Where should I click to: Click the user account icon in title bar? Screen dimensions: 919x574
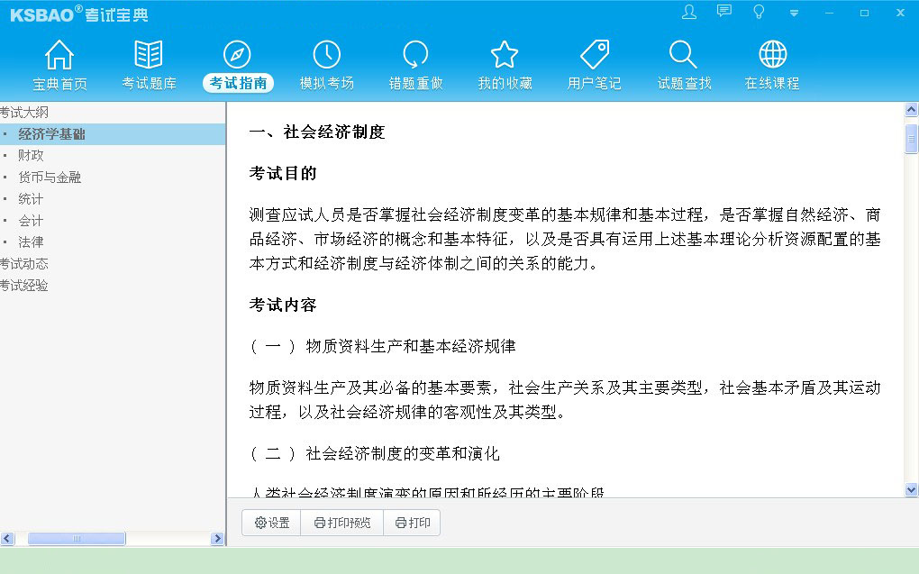[x=689, y=12]
